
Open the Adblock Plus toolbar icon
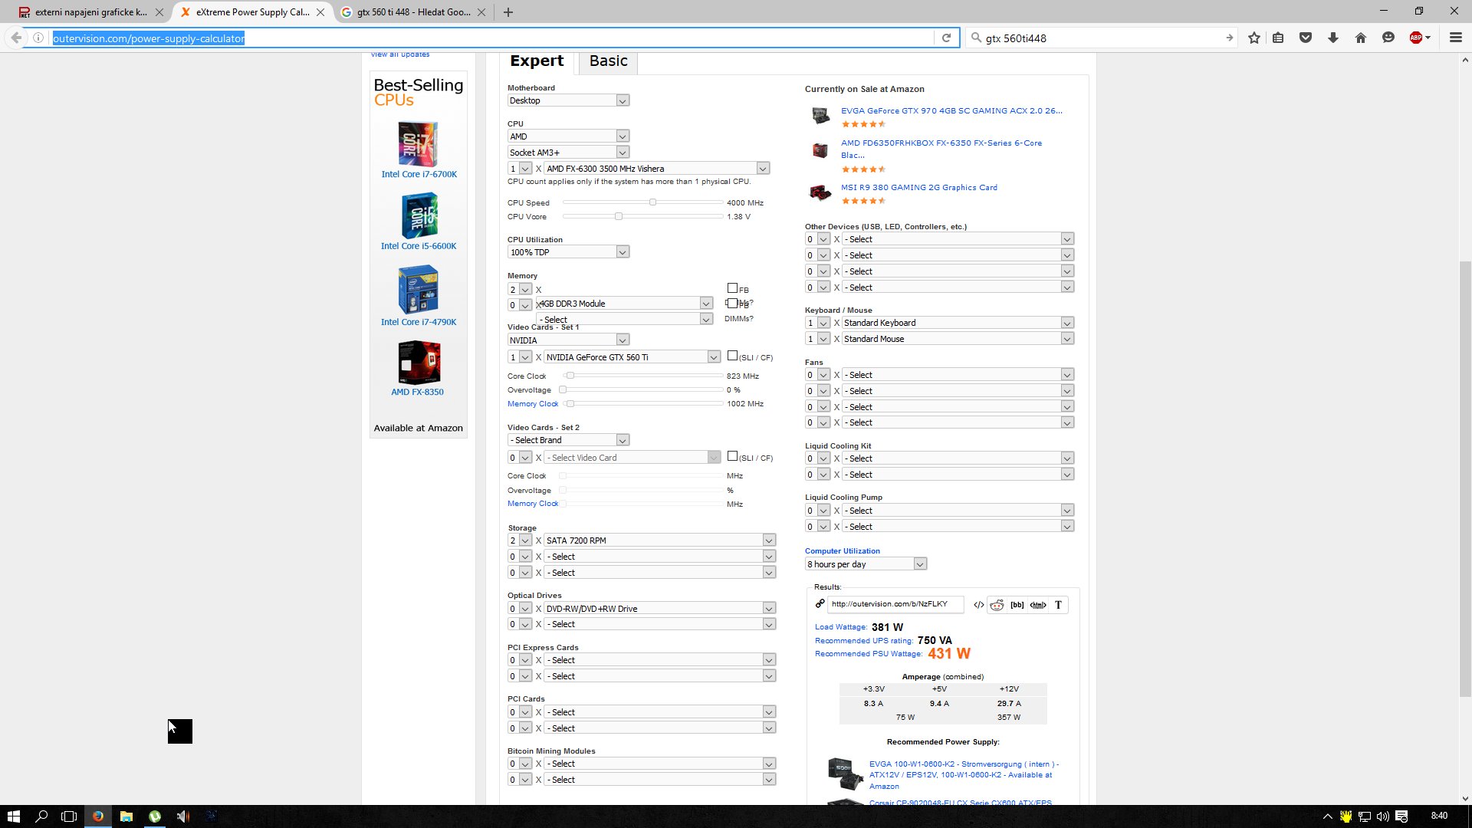click(1416, 38)
